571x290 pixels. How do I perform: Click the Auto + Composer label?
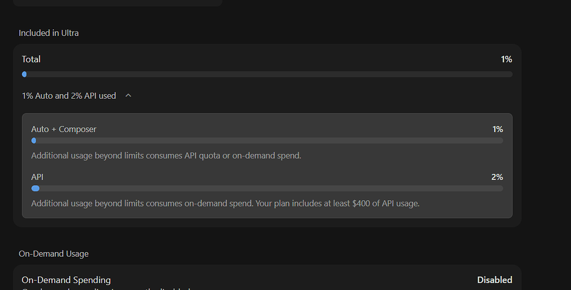[64, 129]
